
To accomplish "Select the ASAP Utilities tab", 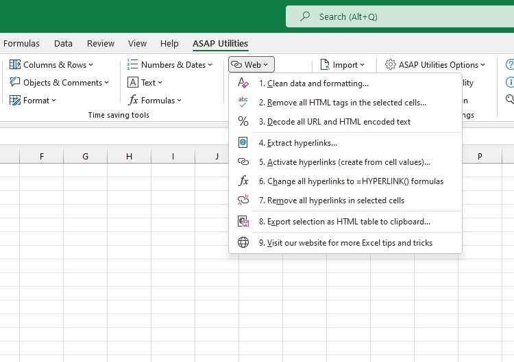I will point(220,44).
